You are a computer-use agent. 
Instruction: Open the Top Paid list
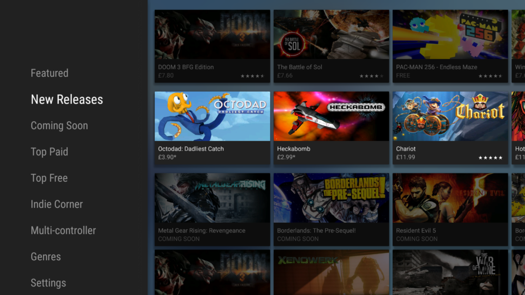click(49, 152)
